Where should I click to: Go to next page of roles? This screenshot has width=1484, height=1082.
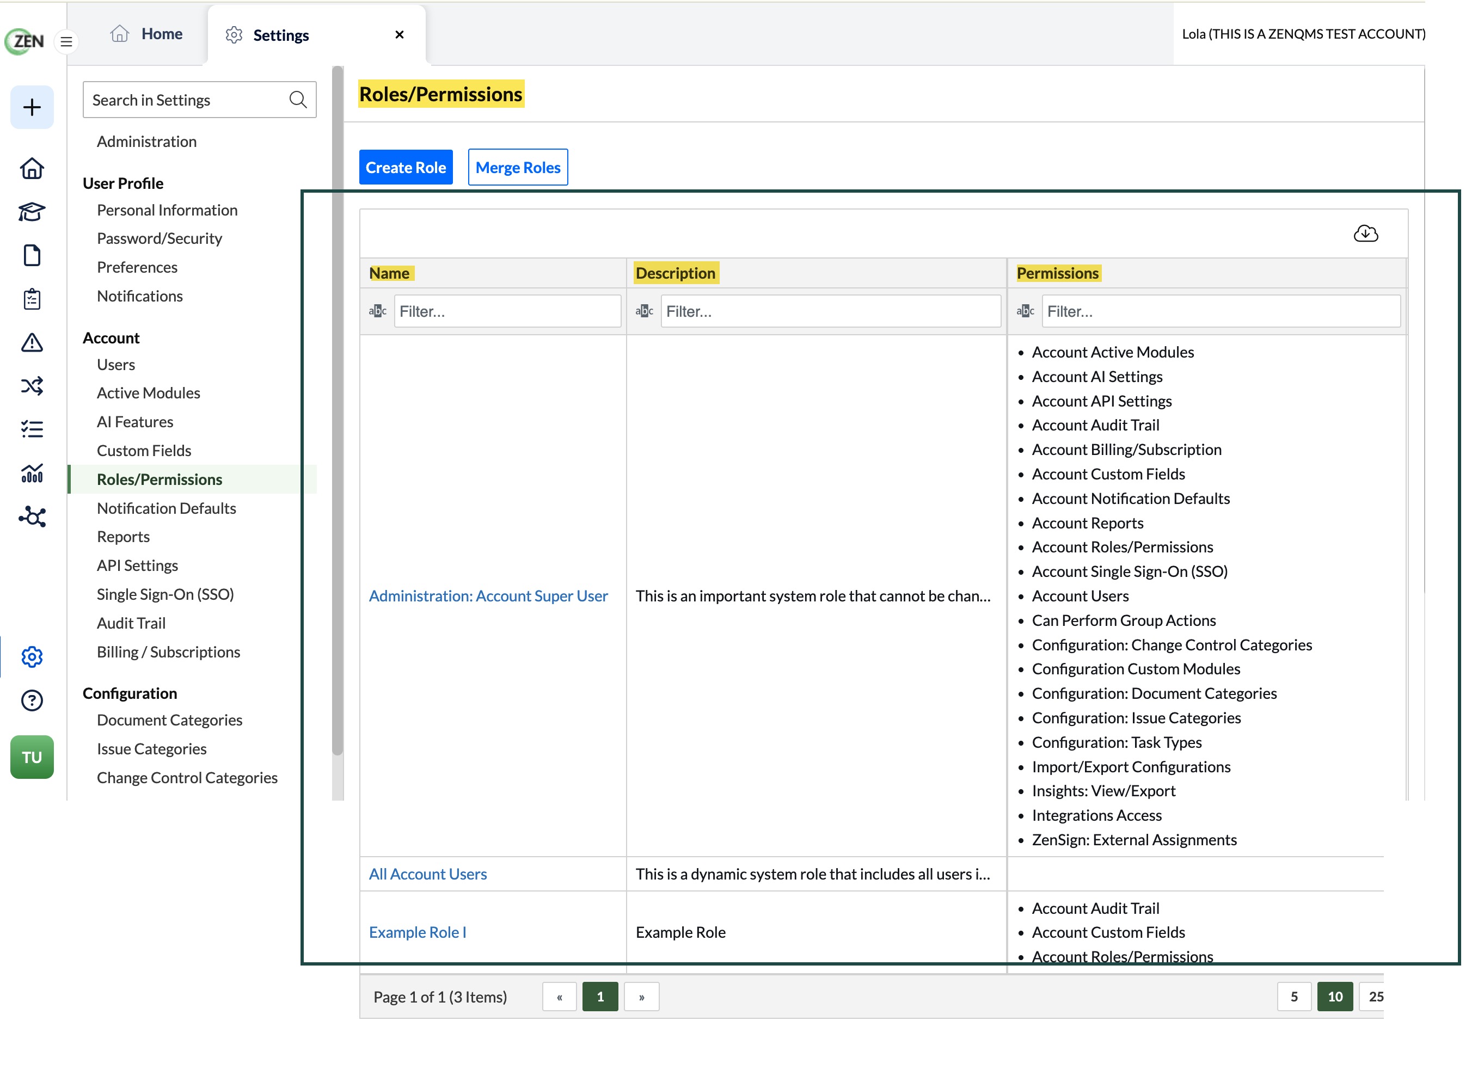[x=641, y=998]
